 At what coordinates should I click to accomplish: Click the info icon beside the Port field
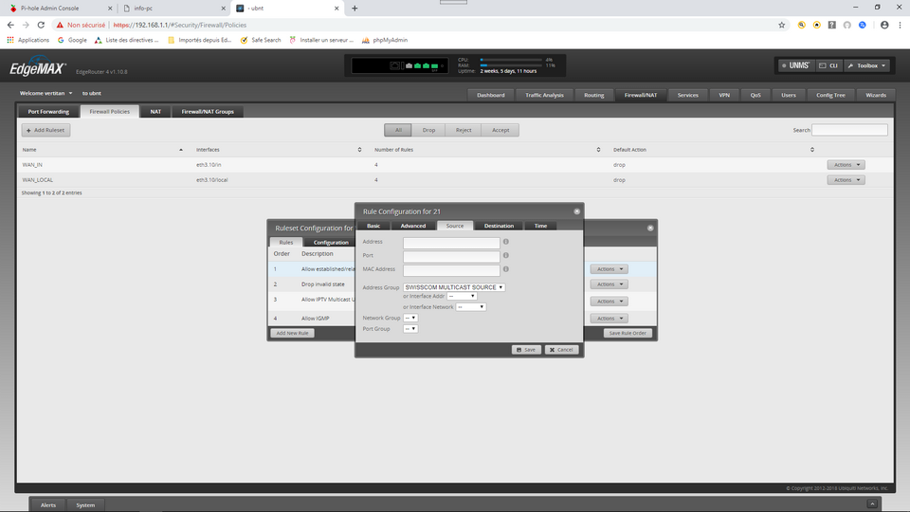coord(506,256)
